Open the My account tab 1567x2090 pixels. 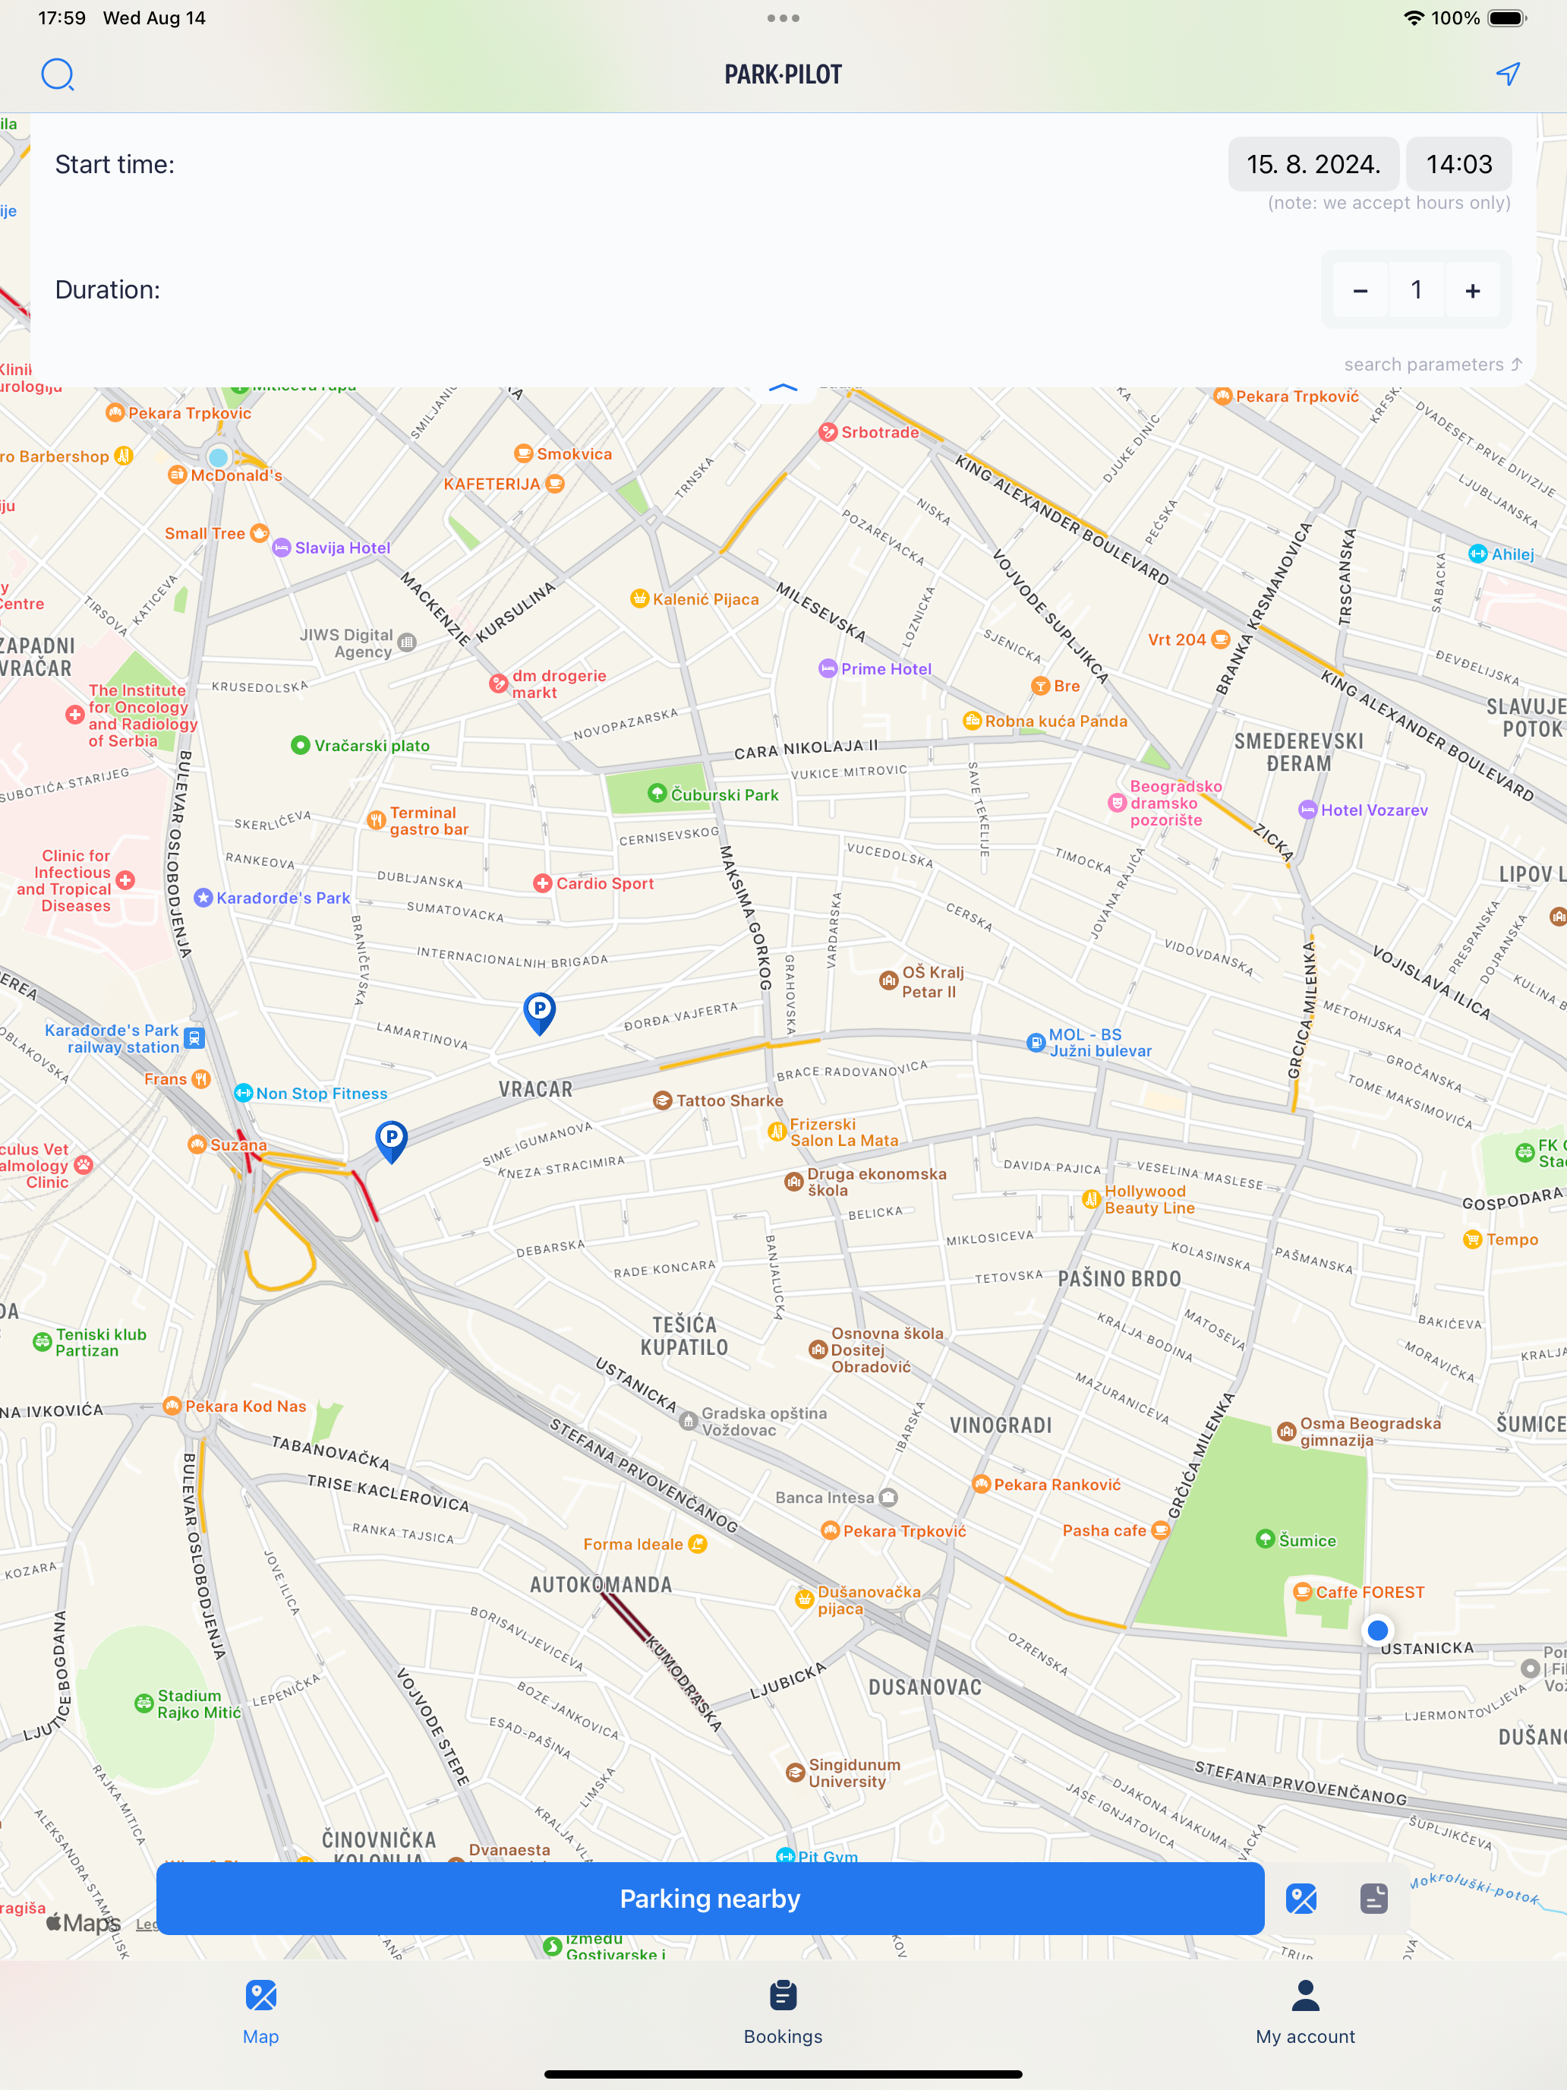(x=1304, y=2013)
